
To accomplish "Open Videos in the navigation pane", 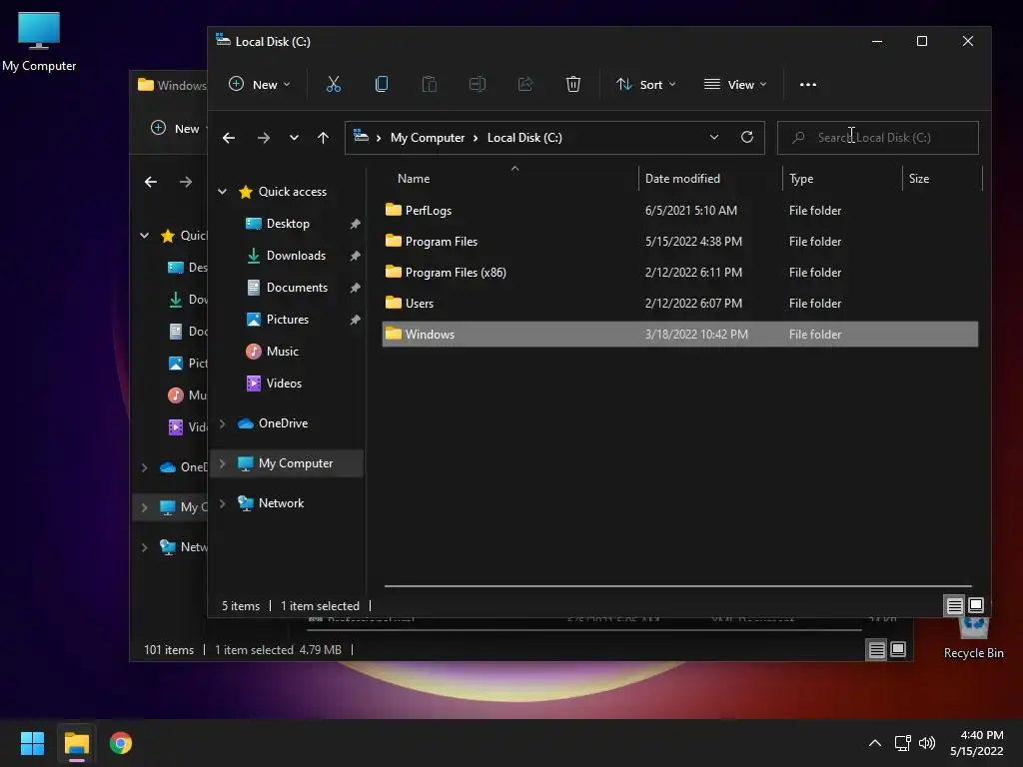I will tap(284, 383).
